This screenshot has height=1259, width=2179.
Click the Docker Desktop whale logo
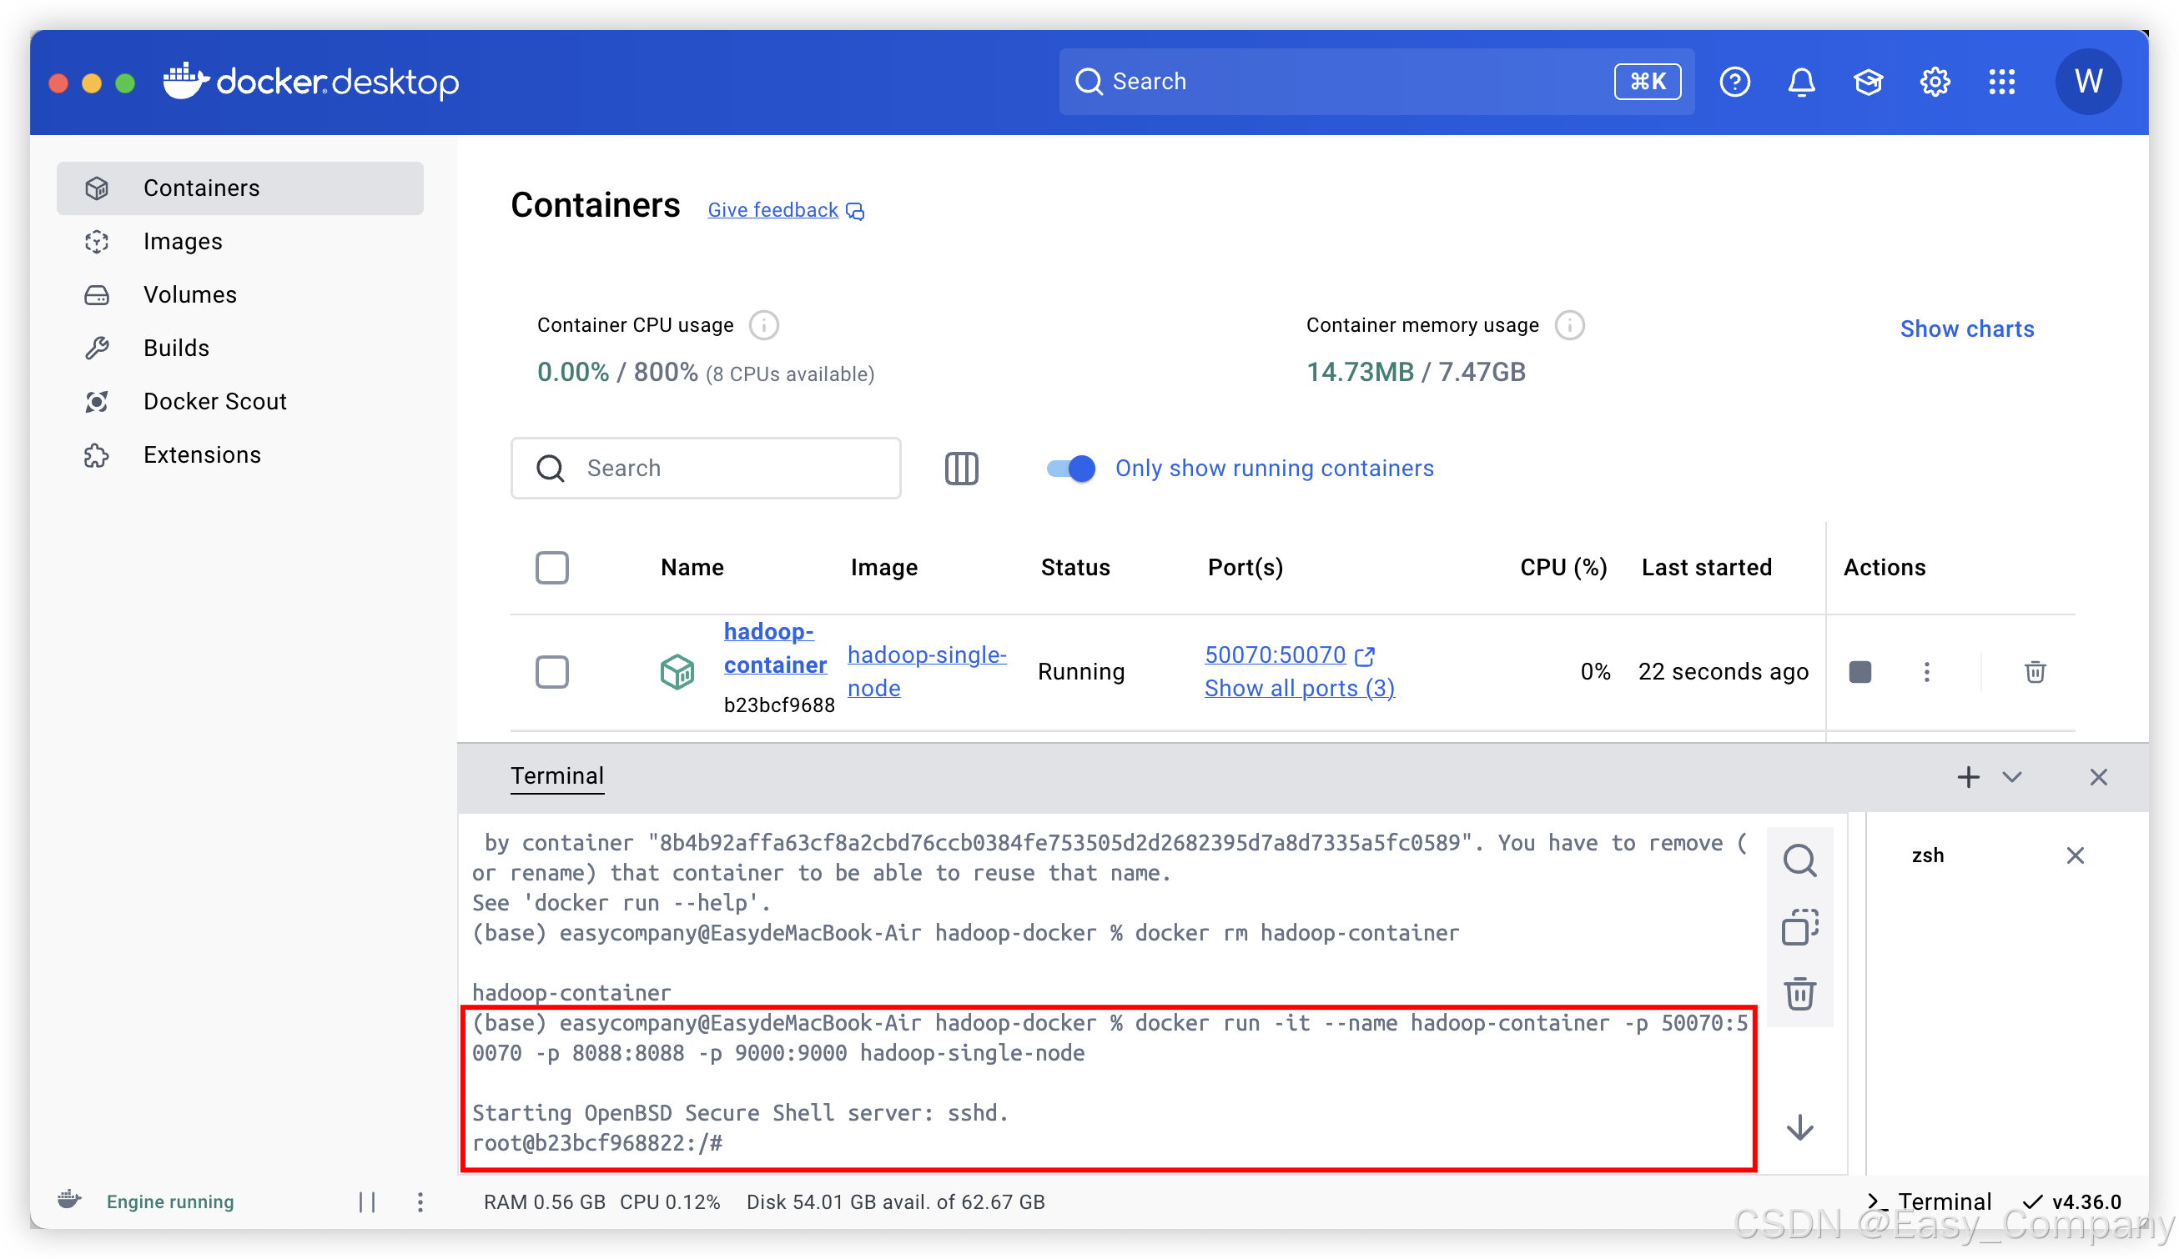click(x=311, y=81)
